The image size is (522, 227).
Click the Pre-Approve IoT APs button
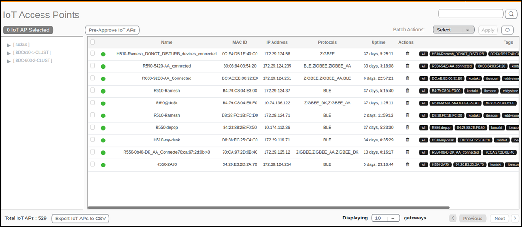point(112,30)
